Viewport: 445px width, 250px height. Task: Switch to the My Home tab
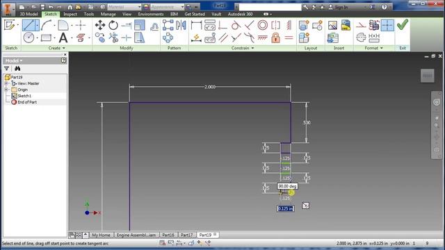101,235
